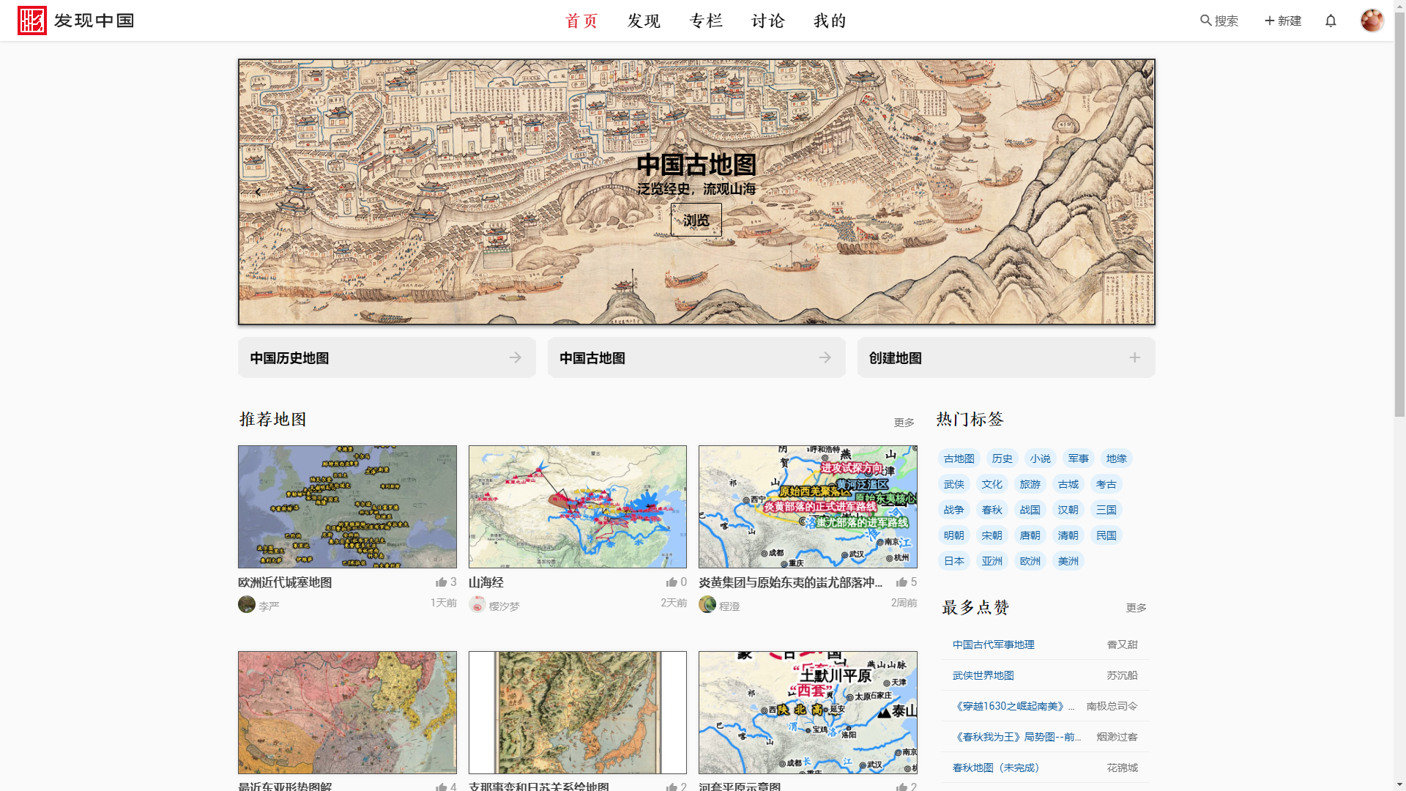Click 樱汐梦 author avatar
Screen dimensions: 1406x791
(477, 604)
